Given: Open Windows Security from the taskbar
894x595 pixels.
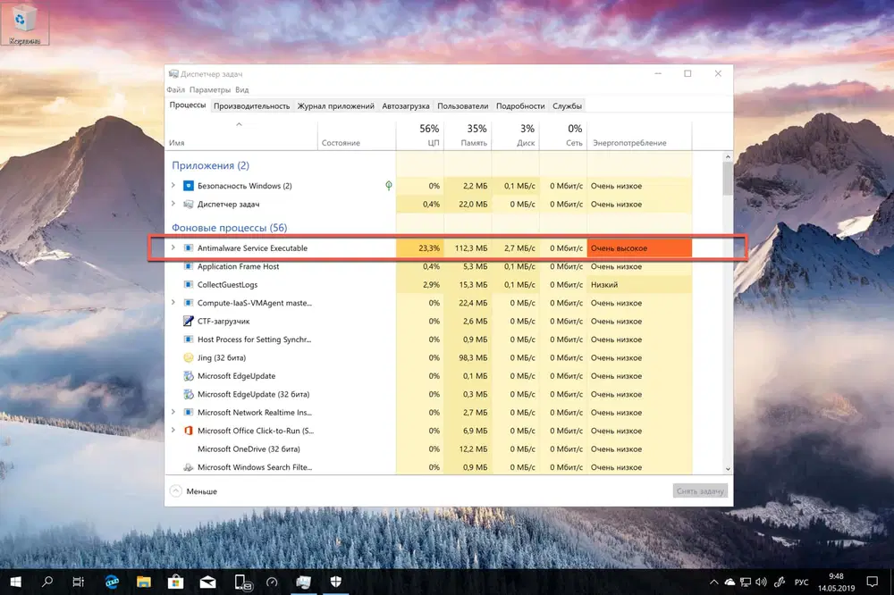Looking at the screenshot, I should pos(335,582).
